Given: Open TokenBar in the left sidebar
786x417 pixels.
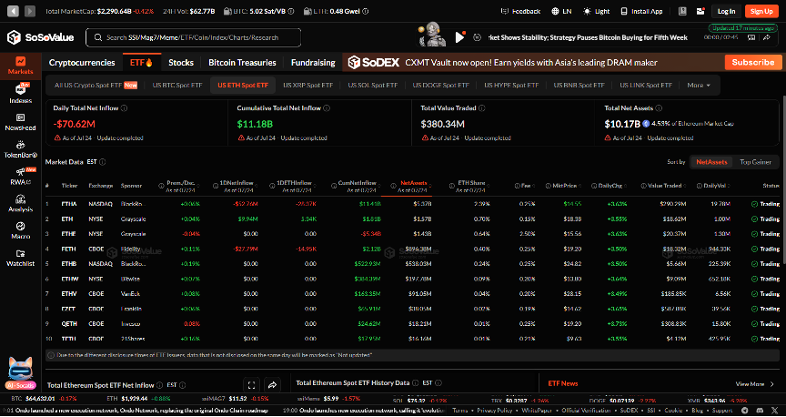Looking at the screenshot, I should [x=21, y=149].
